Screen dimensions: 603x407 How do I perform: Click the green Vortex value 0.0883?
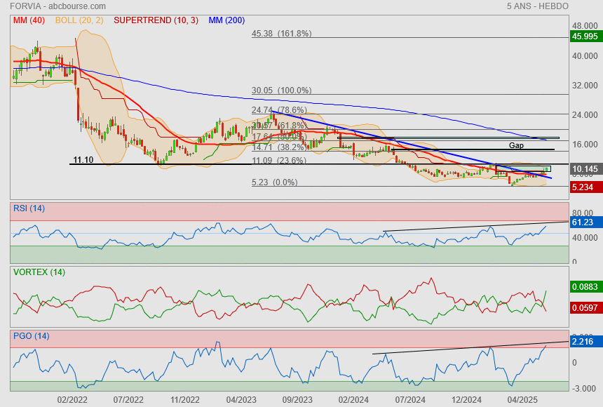point(585,287)
